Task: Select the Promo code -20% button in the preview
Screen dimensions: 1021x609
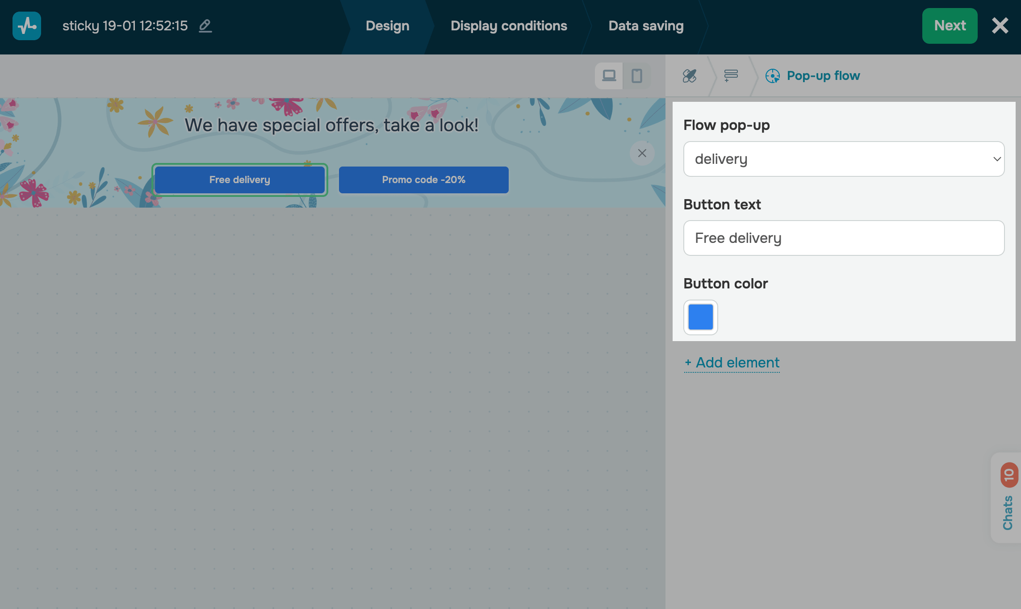Action: pyautogui.click(x=423, y=180)
